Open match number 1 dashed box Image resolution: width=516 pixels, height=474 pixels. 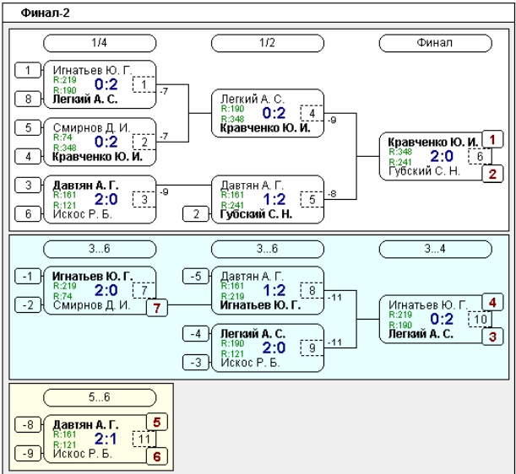(144, 85)
